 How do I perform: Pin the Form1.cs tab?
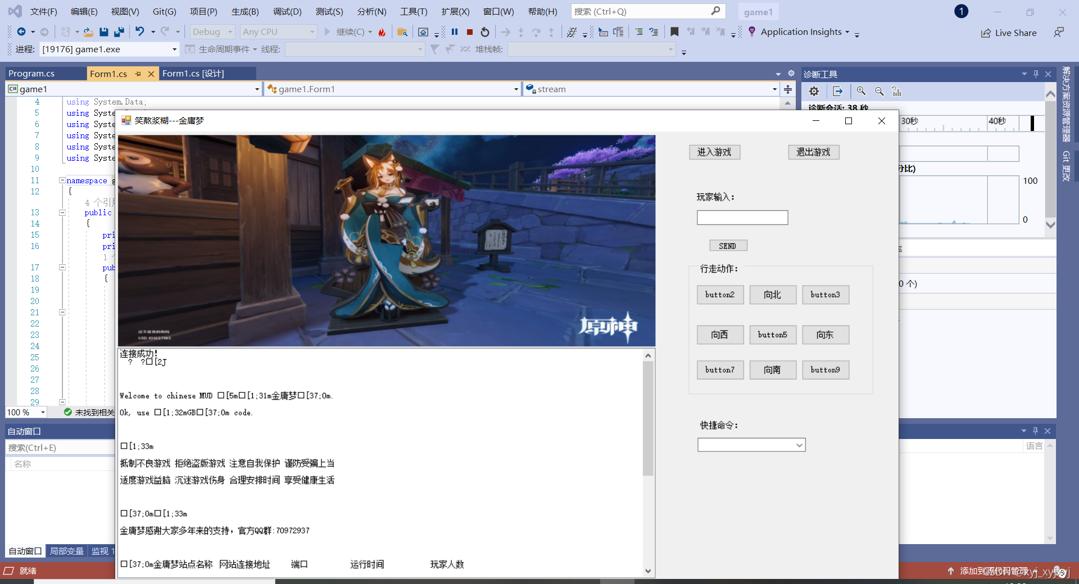pyautogui.click(x=138, y=74)
